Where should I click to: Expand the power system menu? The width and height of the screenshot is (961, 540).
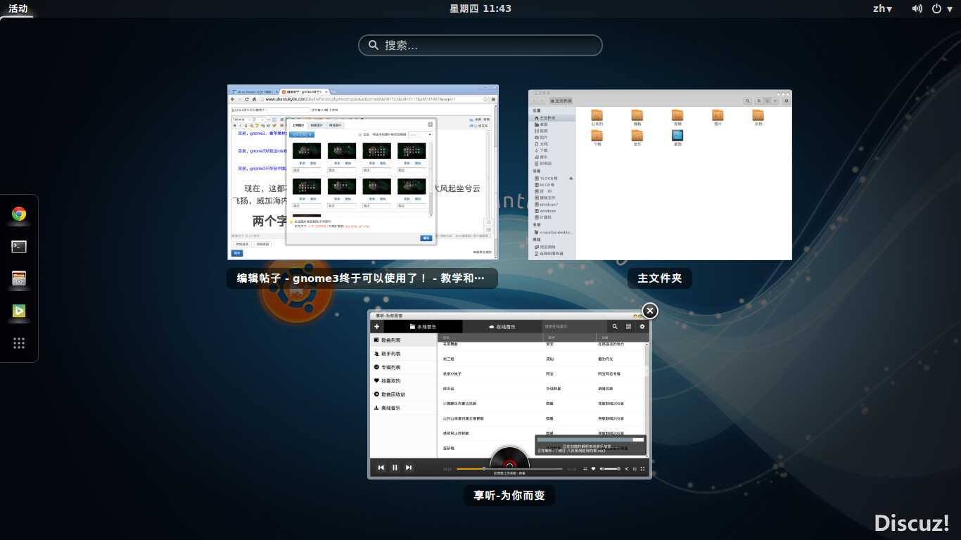(x=941, y=8)
